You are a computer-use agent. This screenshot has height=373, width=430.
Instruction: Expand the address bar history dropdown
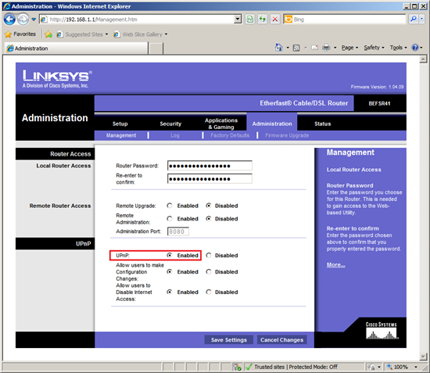238,20
